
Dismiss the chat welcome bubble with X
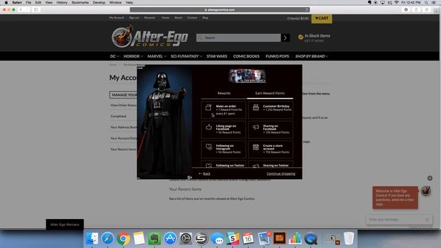pos(430,178)
